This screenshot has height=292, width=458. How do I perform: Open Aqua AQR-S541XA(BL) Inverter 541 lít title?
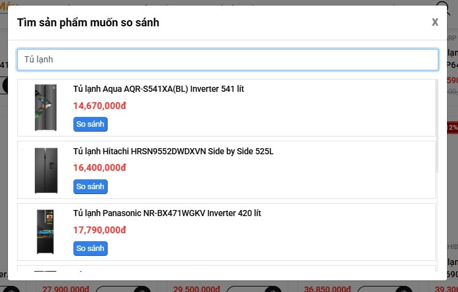(x=158, y=89)
